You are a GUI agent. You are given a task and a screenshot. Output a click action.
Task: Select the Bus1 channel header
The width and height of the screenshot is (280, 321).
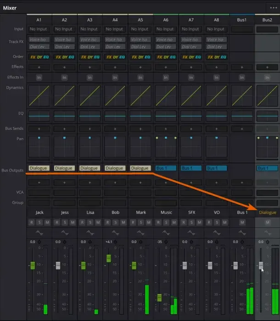click(242, 20)
